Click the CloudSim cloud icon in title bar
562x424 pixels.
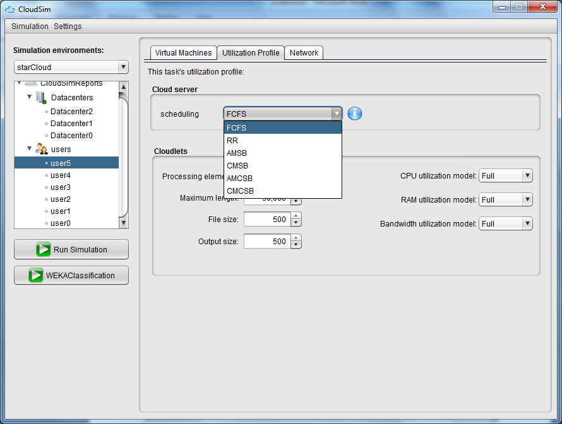tap(10, 9)
